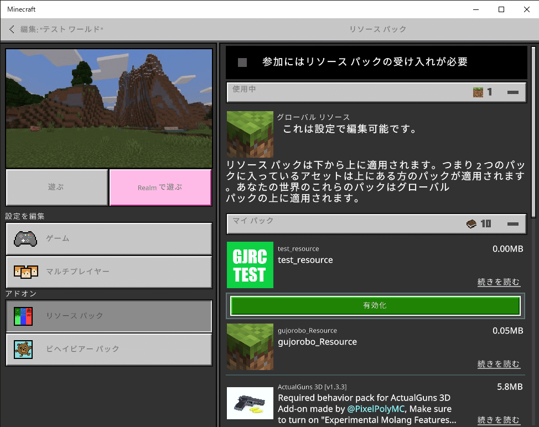Open the ビヘイビアー パック tab
The width and height of the screenshot is (539, 427).
(109, 350)
